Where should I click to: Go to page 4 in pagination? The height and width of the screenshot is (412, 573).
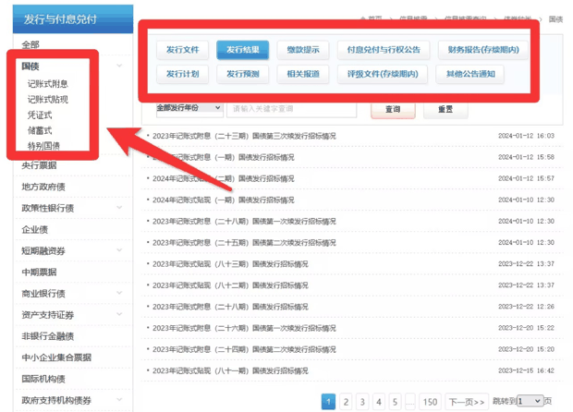[379, 402]
